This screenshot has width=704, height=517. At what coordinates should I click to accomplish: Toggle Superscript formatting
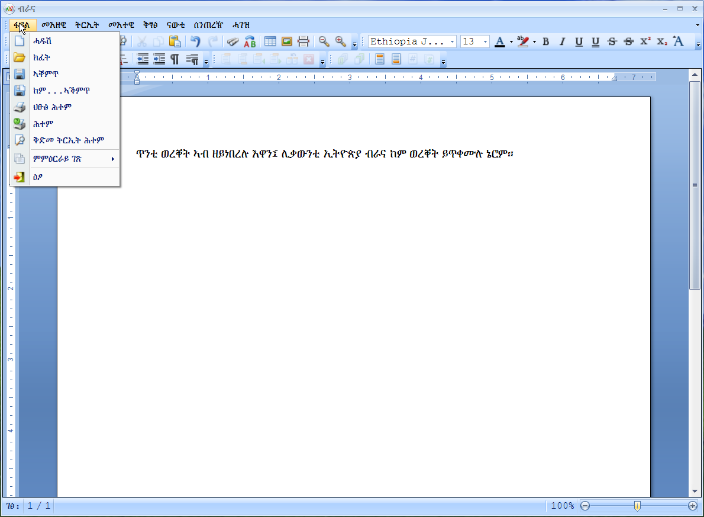pyautogui.click(x=645, y=41)
